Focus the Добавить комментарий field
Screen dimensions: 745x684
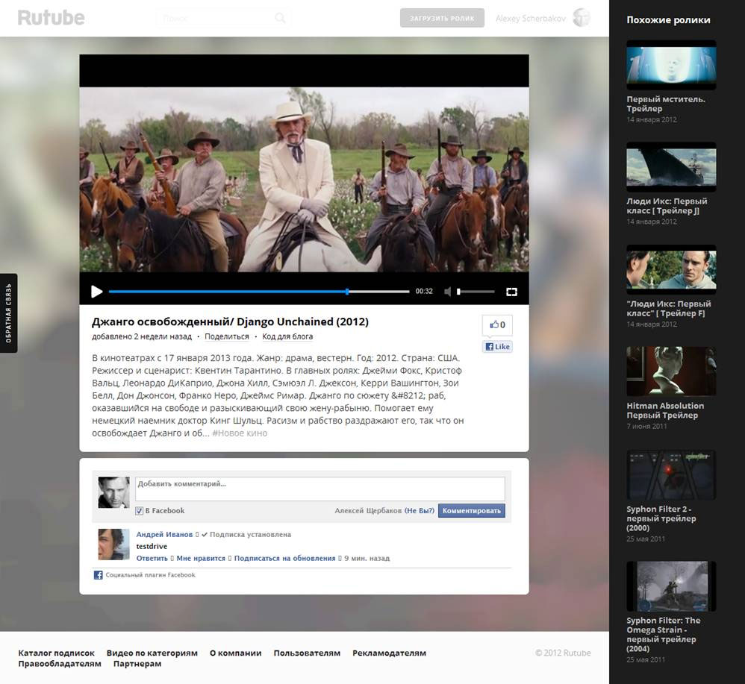pos(319,489)
